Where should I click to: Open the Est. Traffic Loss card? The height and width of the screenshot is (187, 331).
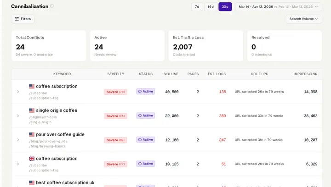[206, 46]
